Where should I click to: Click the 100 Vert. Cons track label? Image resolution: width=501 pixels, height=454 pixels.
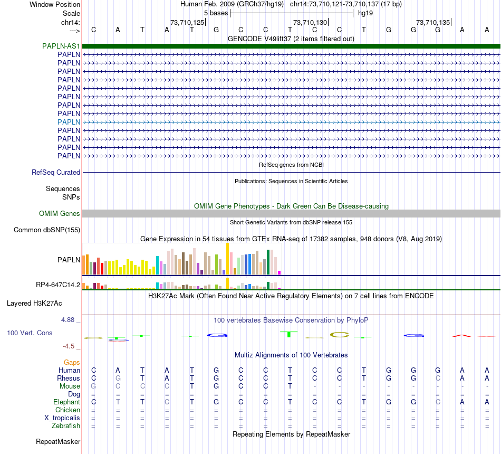click(30, 333)
